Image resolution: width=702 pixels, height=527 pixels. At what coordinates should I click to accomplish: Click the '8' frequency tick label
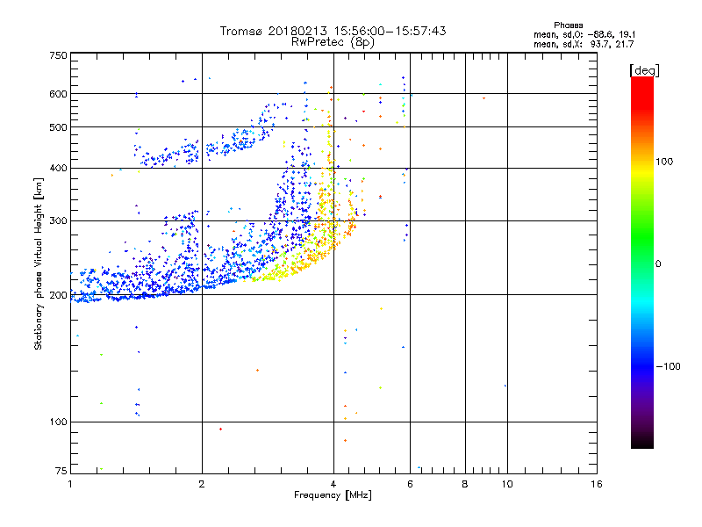coord(465,484)
